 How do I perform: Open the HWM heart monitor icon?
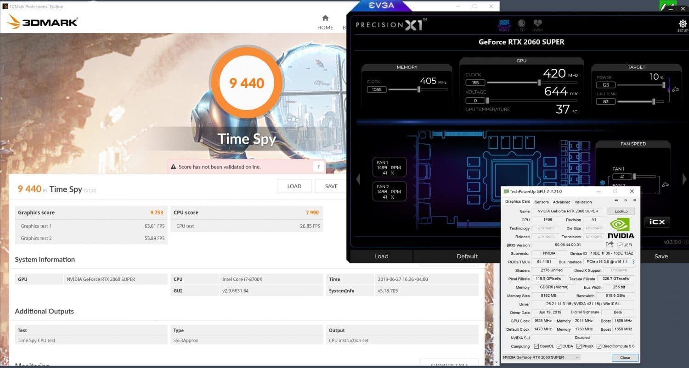click(x=537, y=24)
